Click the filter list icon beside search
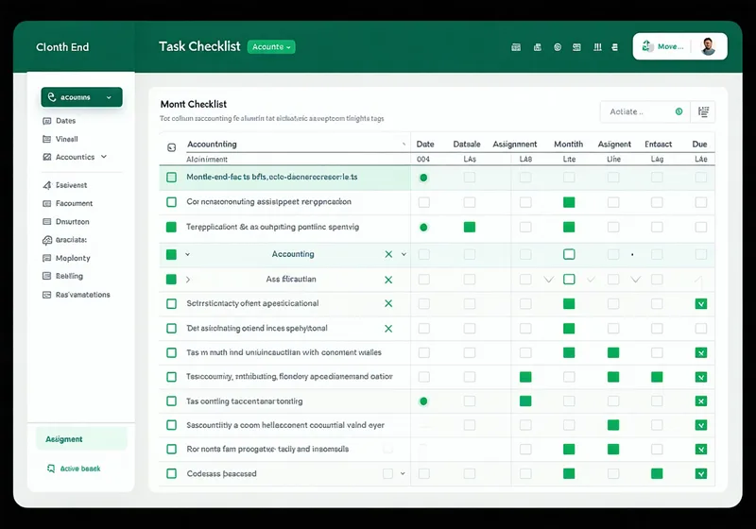The height and width of the screenshot is (529, 756). (x=703, y=111)
